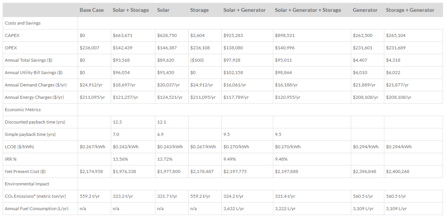Click the emissions value 323.2 t/yr
The width and height of the screenshot is (447, 218).
coord(123,196)
